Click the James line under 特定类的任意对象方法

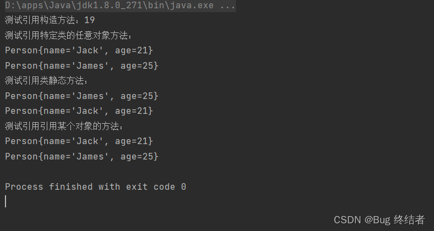point(81,66)
